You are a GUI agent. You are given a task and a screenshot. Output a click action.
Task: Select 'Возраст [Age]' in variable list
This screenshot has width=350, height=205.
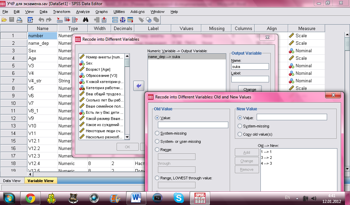point(98,69)
